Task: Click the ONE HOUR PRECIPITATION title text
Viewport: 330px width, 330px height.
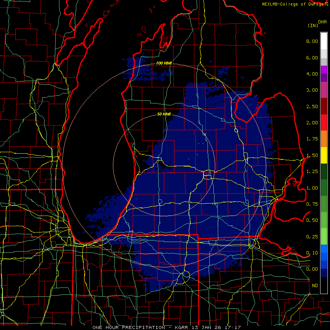Action: click(129, 327)
